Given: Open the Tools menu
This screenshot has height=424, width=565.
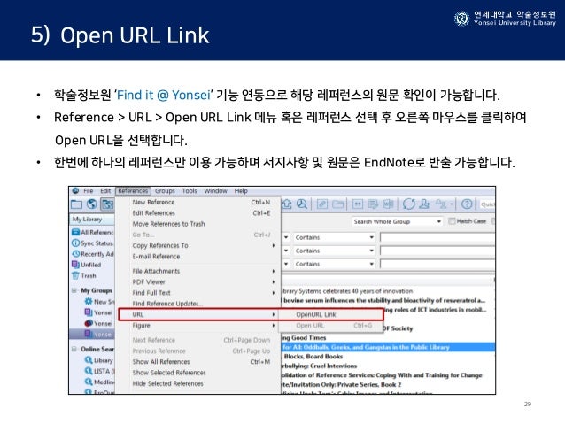Looking at the screenshot, I should coord(190,191).
